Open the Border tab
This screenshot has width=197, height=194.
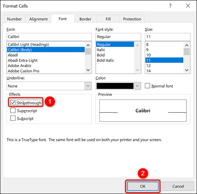85,19
